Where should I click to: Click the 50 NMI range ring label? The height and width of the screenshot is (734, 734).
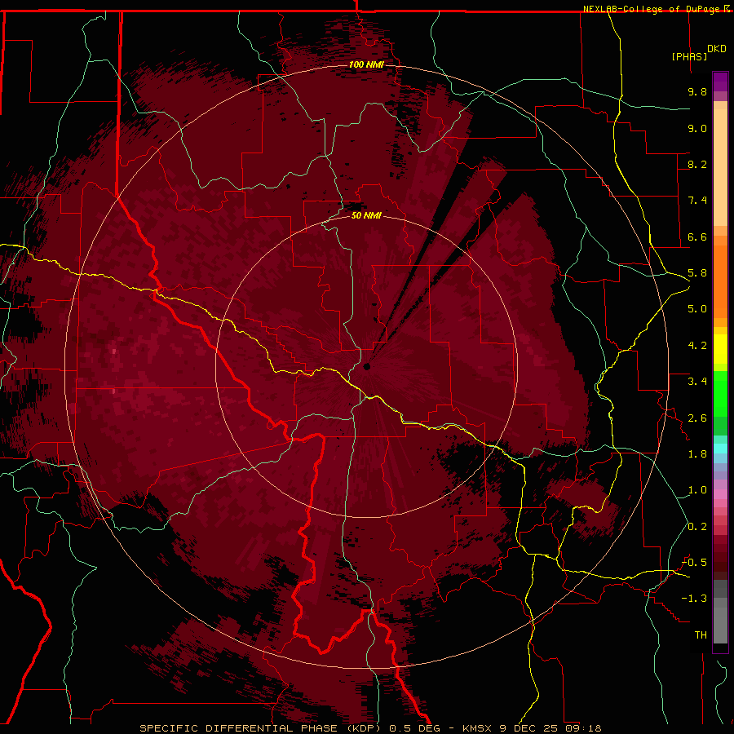click(x=366, y=215)
